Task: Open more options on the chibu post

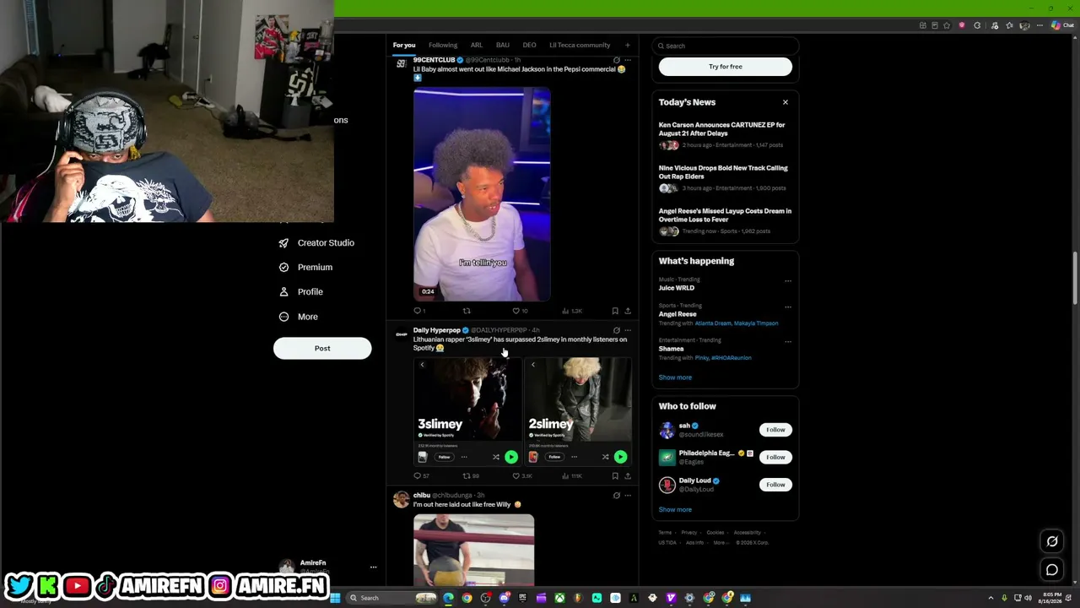Action: click(x=627, y=496)
